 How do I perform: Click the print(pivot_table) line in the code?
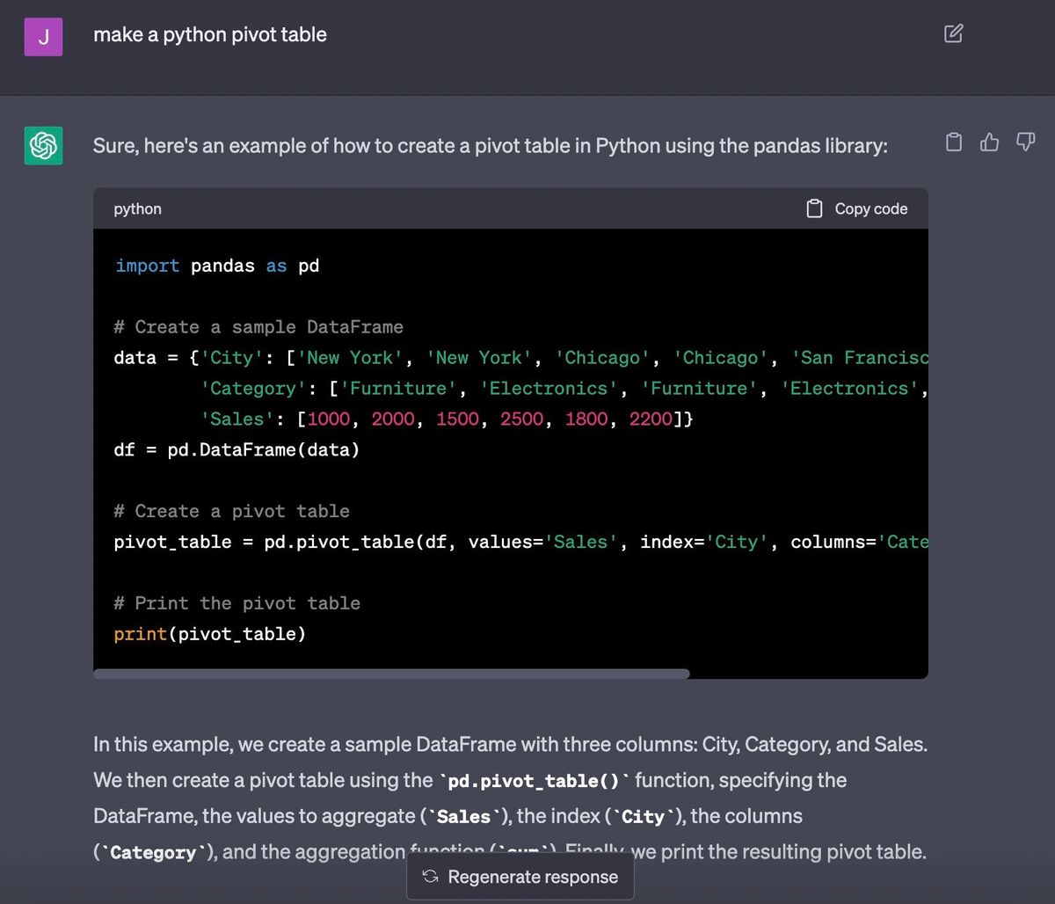[208, 633]
